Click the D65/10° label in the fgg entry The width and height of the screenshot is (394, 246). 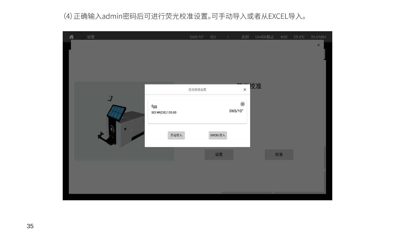(x=236, y=111)
